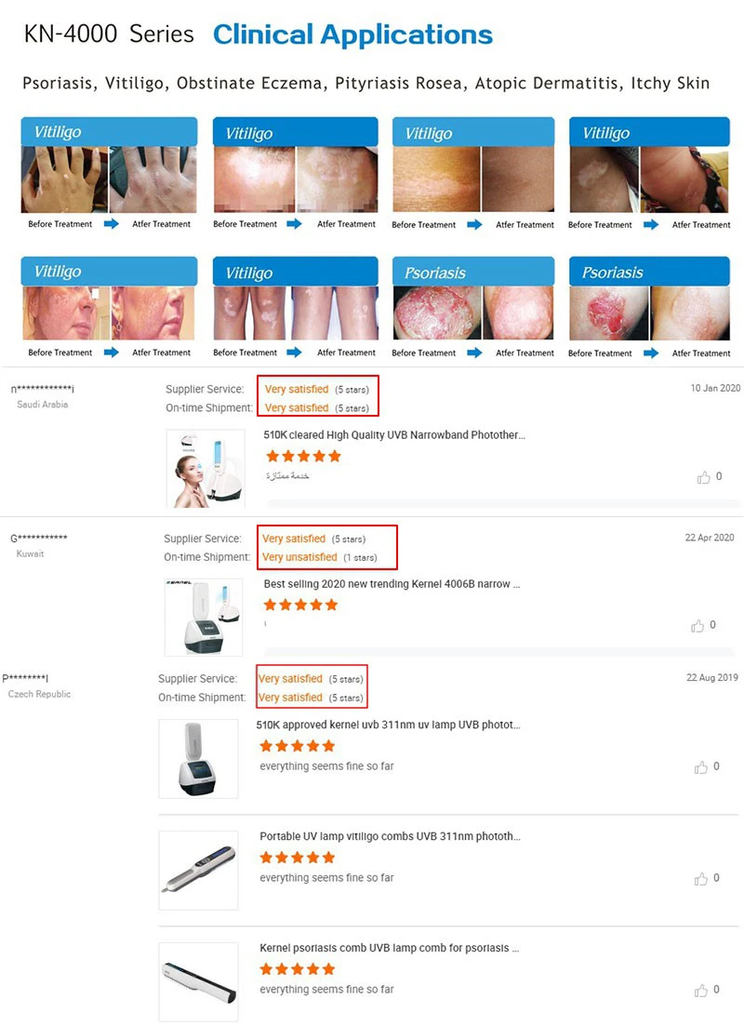Open Kernel psoriasis comb UVB lamp listing
This screenshot has height=1025, width=744.
(390, 949)
